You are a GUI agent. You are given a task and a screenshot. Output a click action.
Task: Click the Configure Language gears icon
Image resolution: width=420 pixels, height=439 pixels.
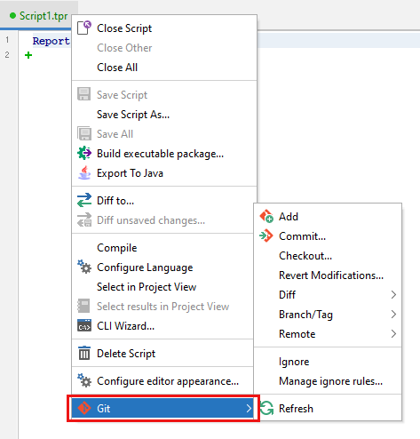pos(84,267)
